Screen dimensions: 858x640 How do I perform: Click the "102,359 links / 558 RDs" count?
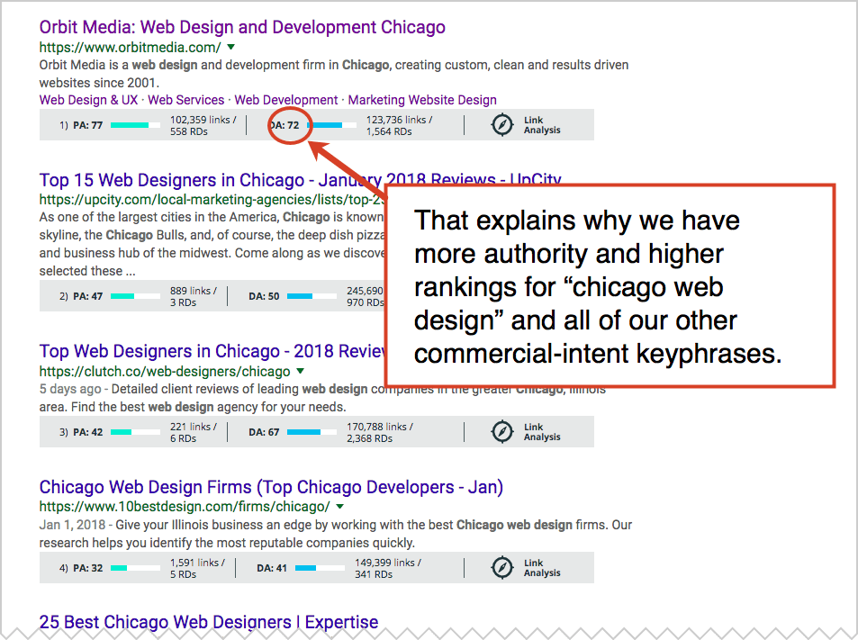click(203, 125)
